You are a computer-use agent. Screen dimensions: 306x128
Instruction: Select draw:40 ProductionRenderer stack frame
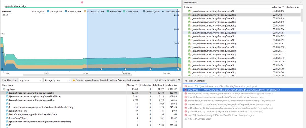243,97
